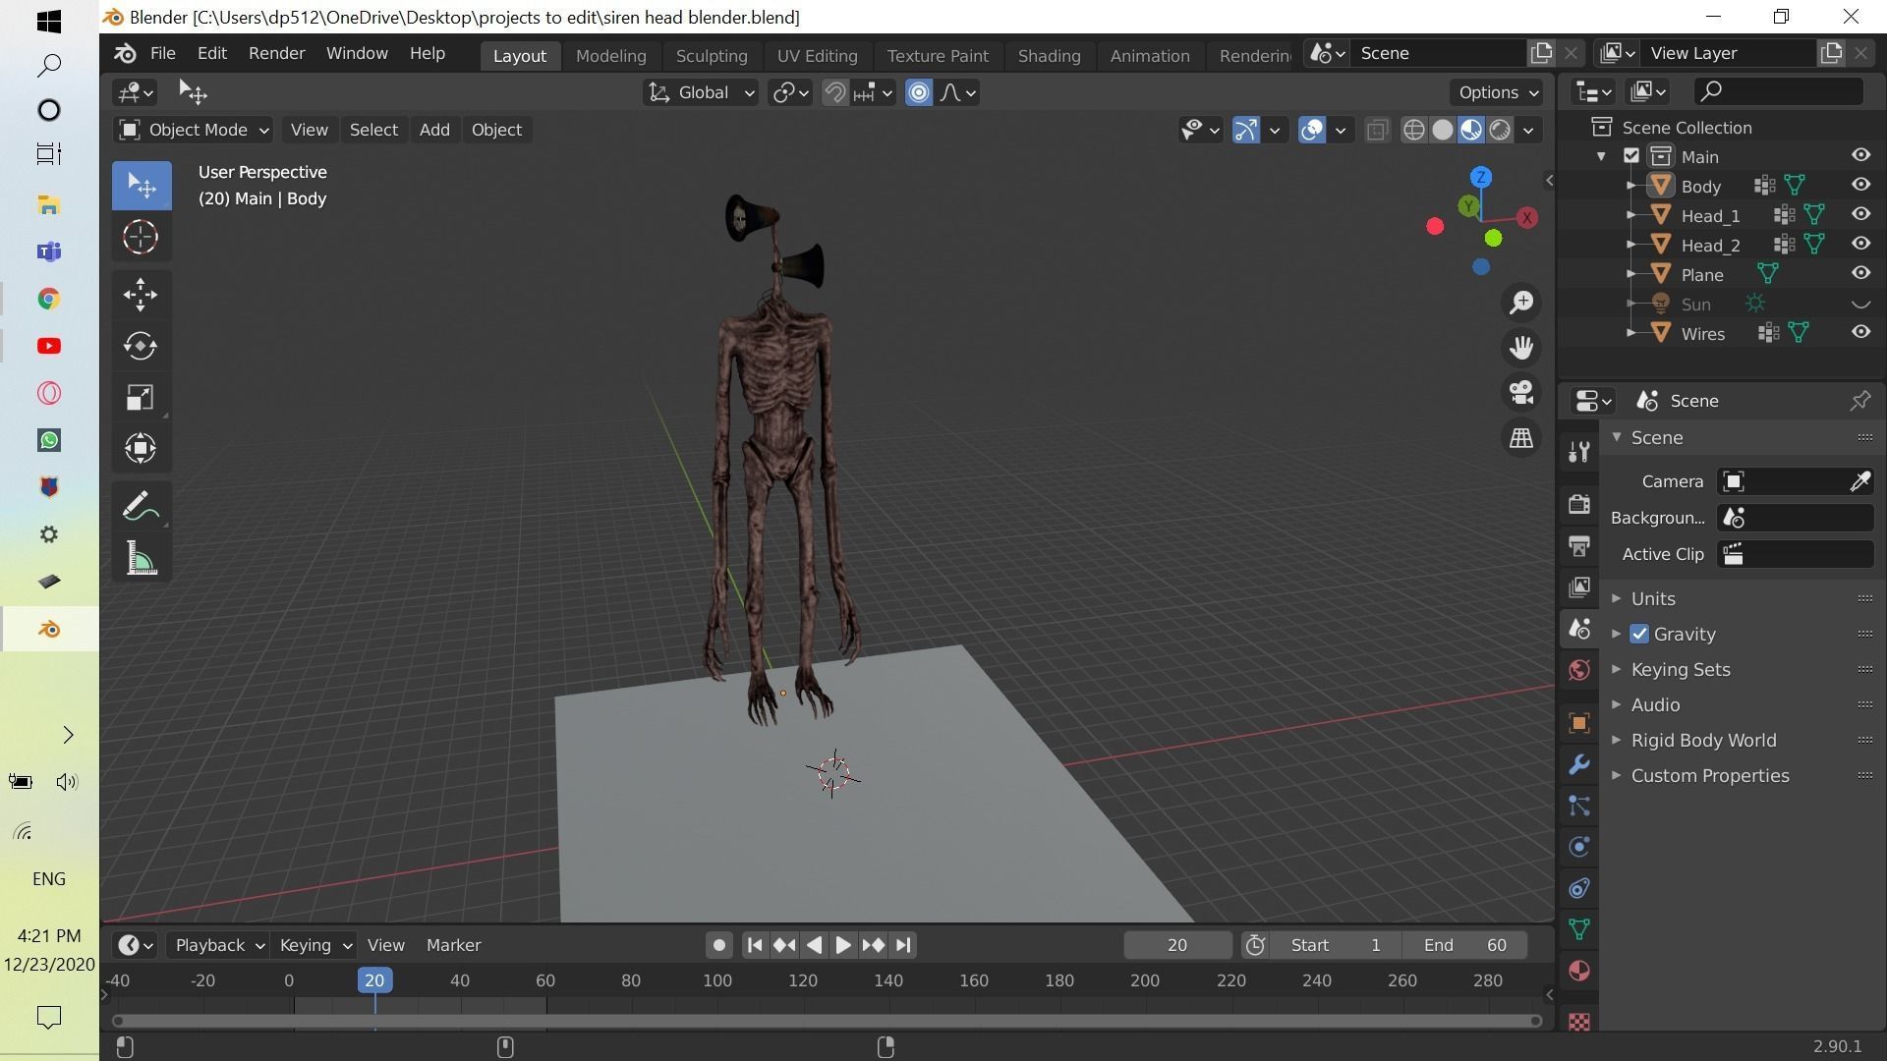Click the outliner search field
Viewport: 1887px width, 1061px height.
pos(1778,91)
